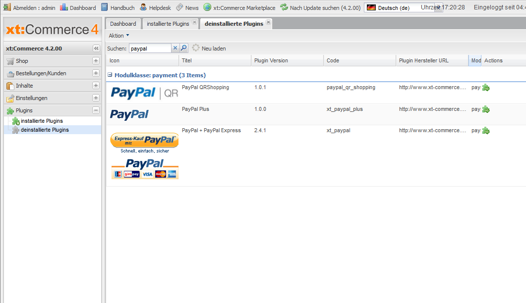Sort by Plugin Hersteller URL column header
The height and width of the screenshot is (303, 526).
[432, 61]
